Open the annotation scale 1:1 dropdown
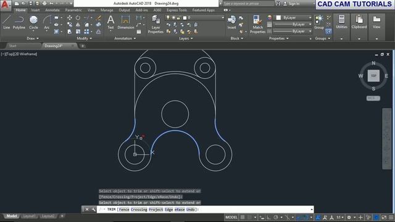 (340, 217)
